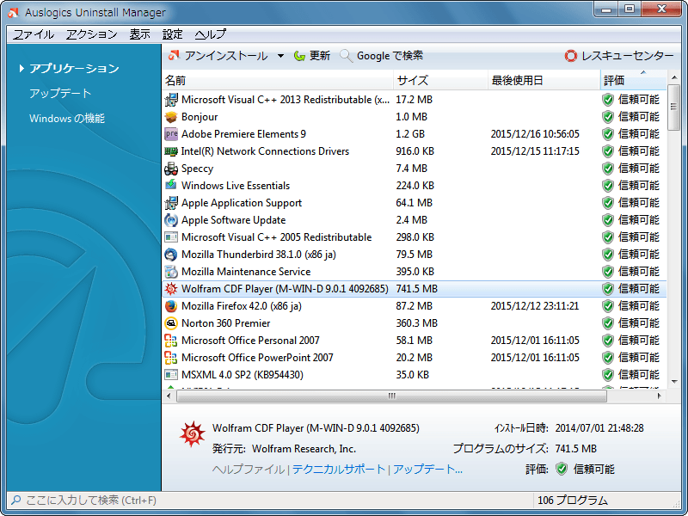Viewport: 688px width, 516px height.
Task: Select Mozilla Firefox 42.0 (x86 ja) name
Action: (x=242, y=306)
